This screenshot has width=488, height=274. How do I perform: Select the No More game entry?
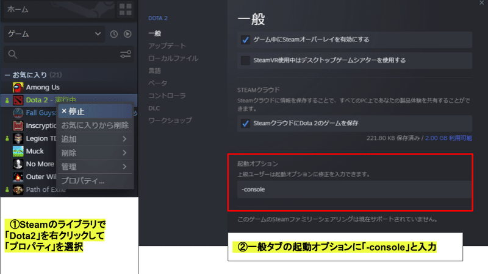coord(40,164)
